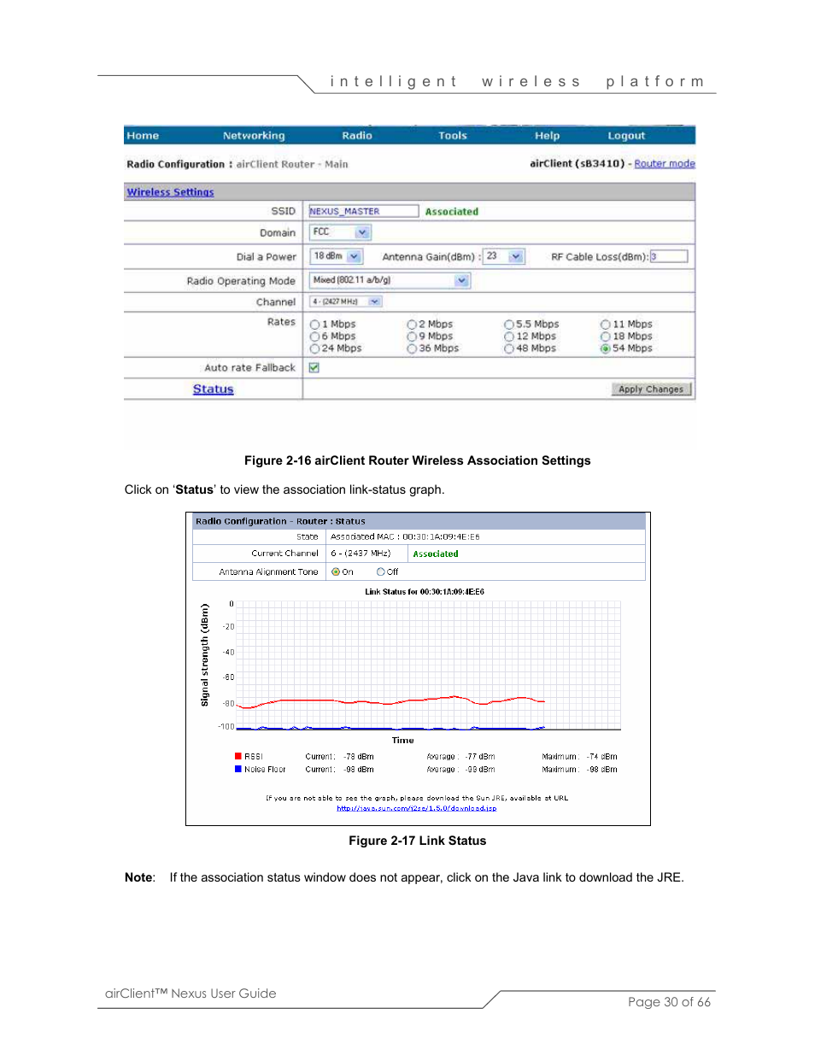The image size is (815, 1055).
Task: Click the blue Noise Floor legend swatch
Action: [238, 769]
